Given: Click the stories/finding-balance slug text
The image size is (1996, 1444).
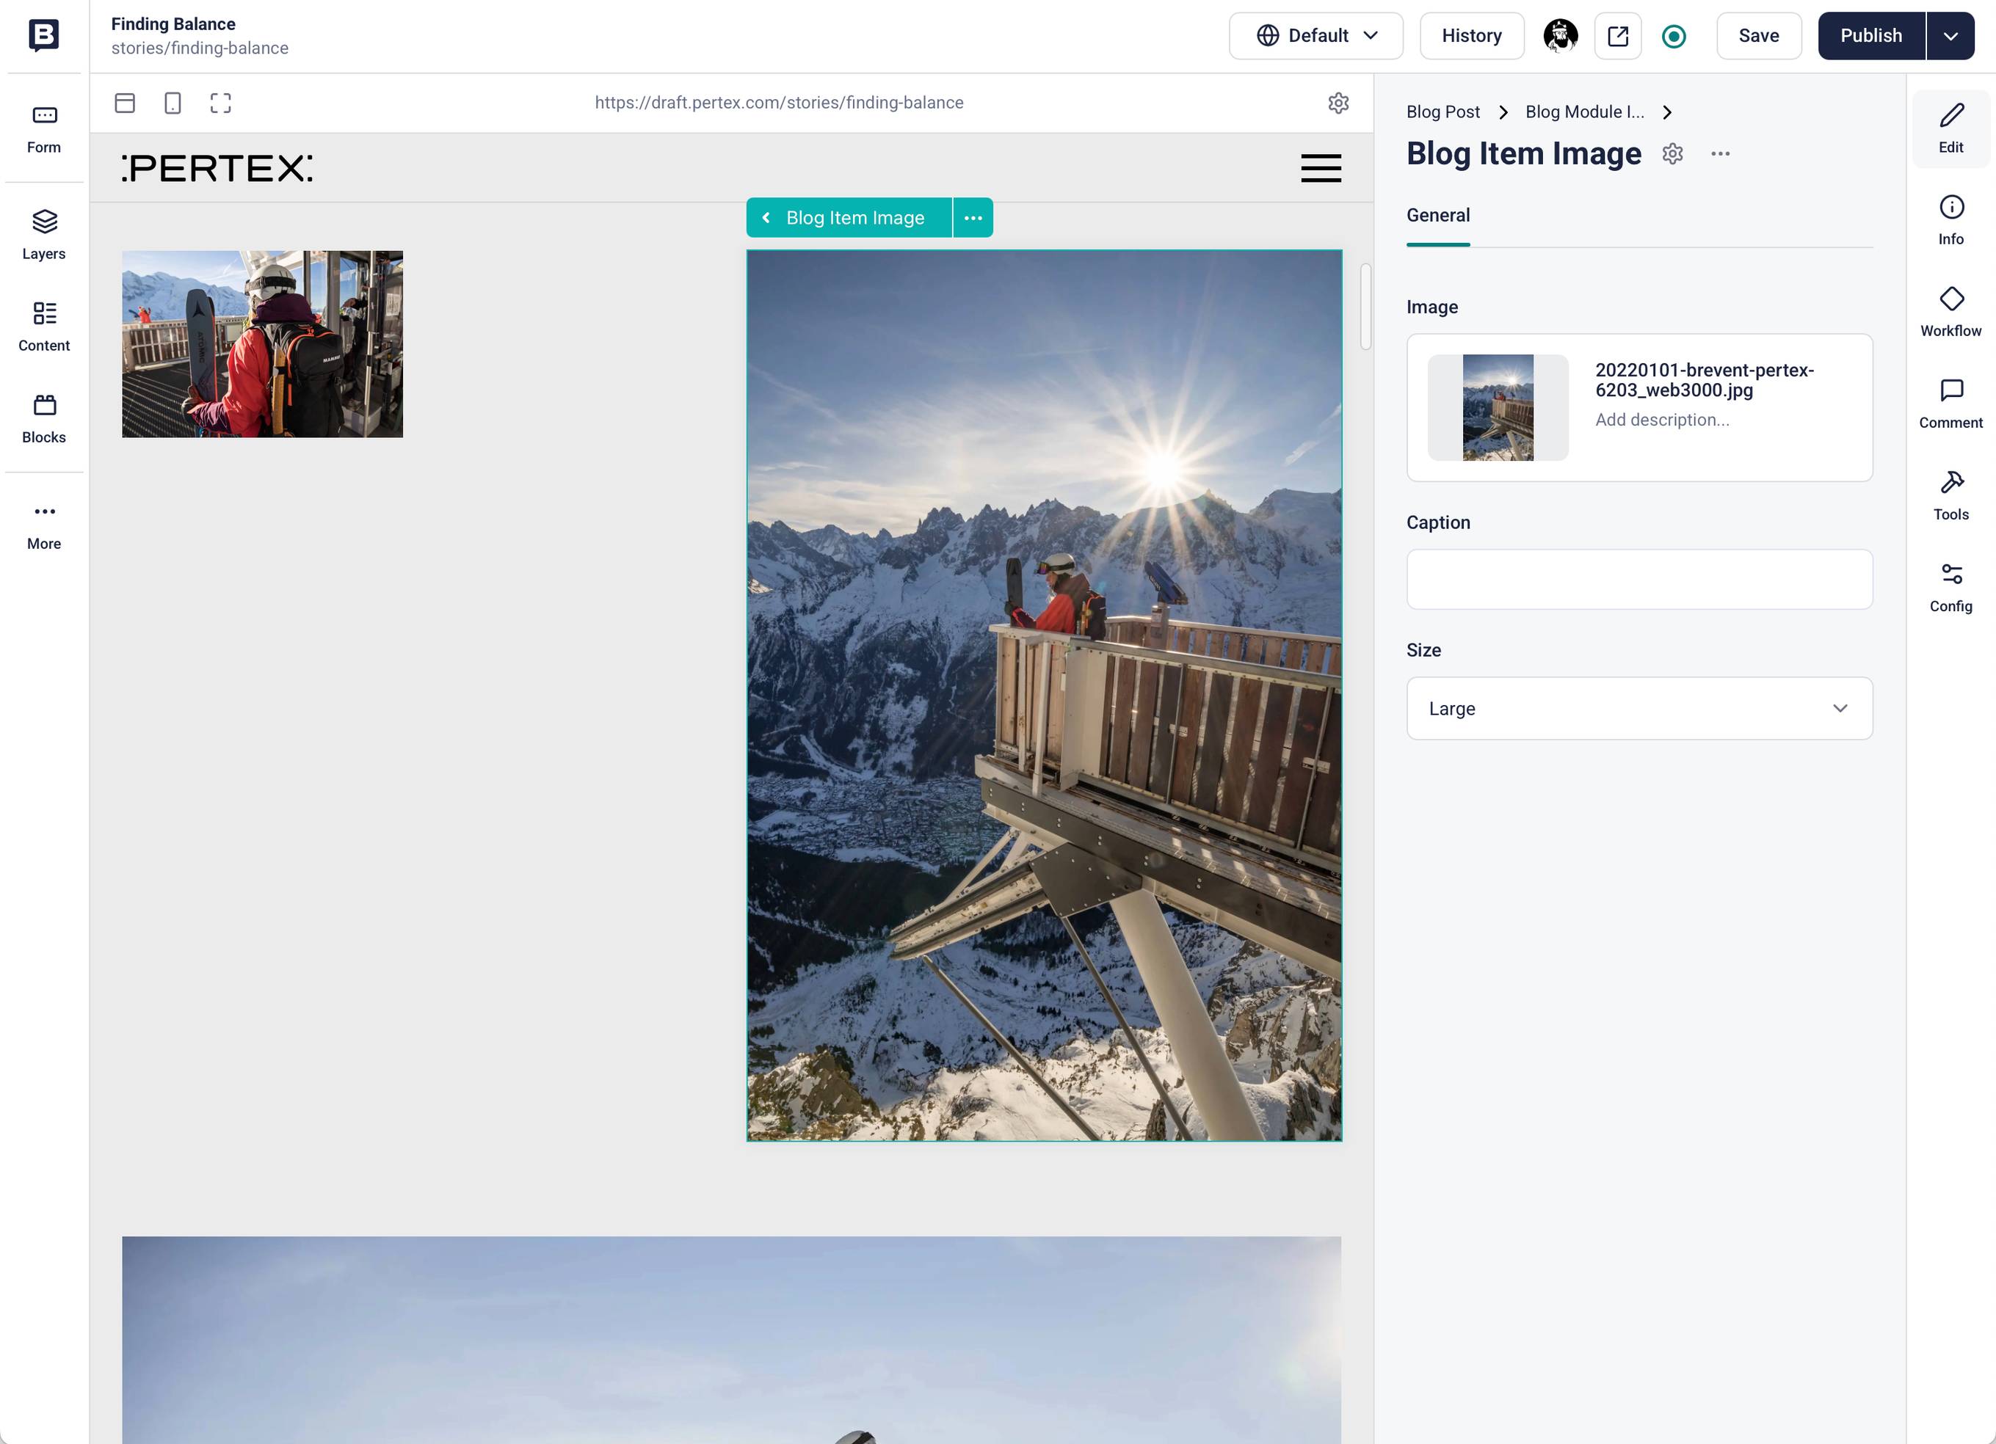Looking at the screenshot, I should pyautogui.click(x=200, y=48).
